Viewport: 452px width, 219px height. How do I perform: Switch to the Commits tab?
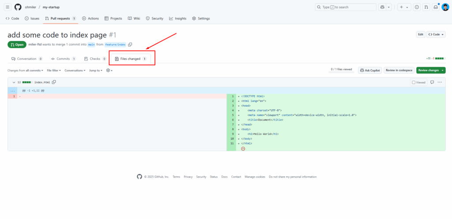click(63, 59)
